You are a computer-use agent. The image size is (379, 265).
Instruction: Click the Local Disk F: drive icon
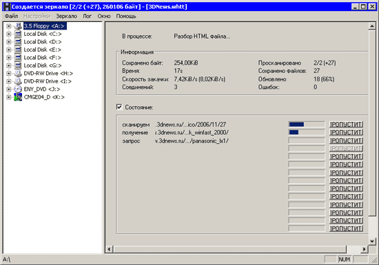point(18,58)
